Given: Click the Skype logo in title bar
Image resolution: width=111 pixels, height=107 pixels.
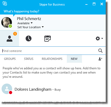Looking at the screenshot, I should click(5, 4).
